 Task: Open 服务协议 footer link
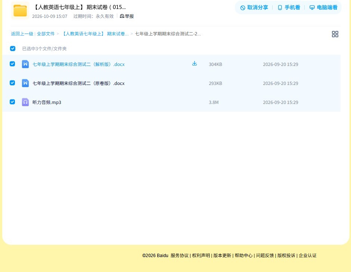[180, 256]
